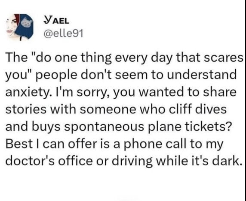Screen dimensions: 246x201
Task: Click the cat emblem on the avatar's blue hood
Action: click(27, 22)
